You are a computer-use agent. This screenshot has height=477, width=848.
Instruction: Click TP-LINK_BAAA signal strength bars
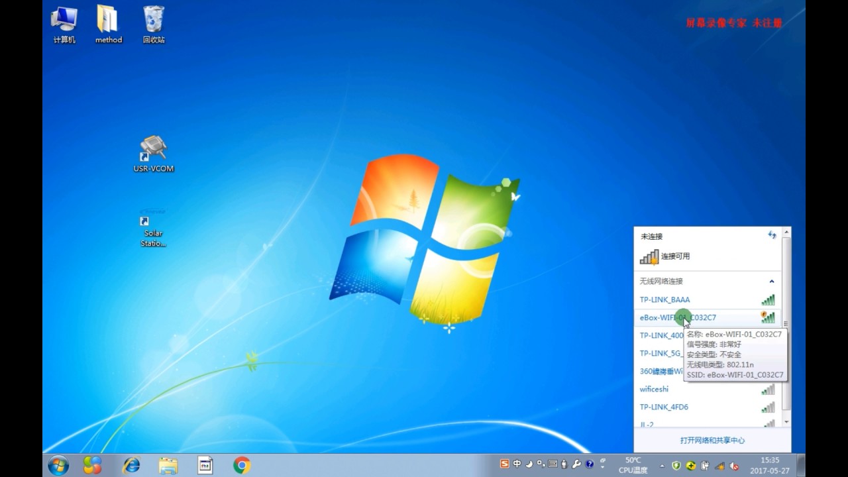768,299
